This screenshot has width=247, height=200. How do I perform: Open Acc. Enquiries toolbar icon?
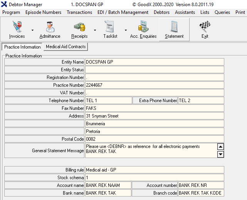tap(143, 28)
